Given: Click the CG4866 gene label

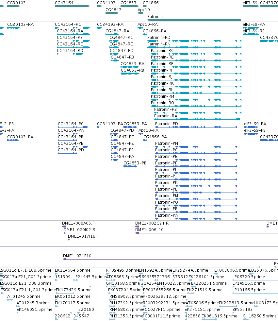Looking at the screenshot, I should 151,3.
